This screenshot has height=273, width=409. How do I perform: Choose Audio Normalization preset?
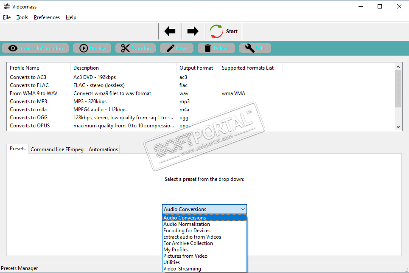tap(204, 224)
